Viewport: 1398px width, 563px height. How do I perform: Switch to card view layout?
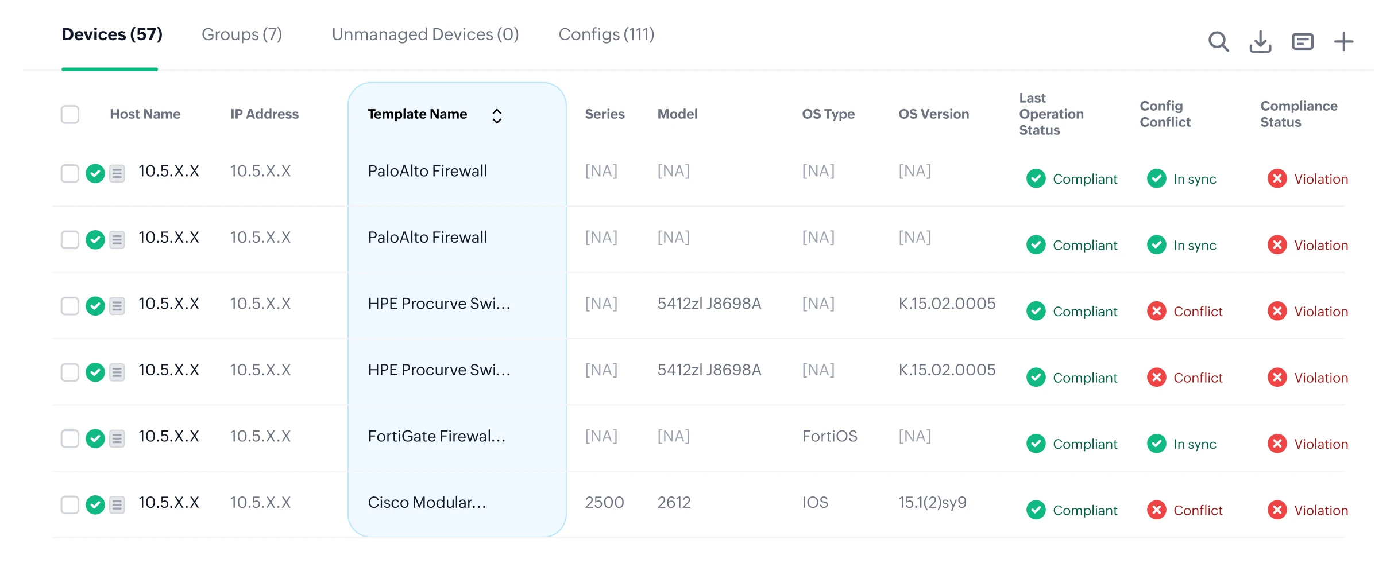pyautogui.click(x=1302, y=41)
